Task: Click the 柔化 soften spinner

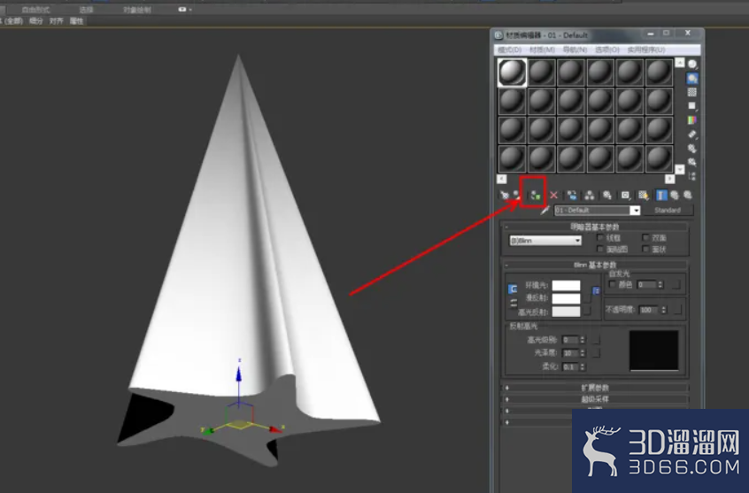Action: pyautogui.click(x=583, y=366)
